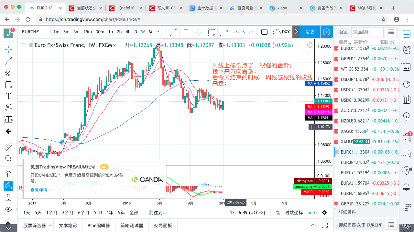
Task: Collapse the bottom panel with caret
Action: click(x=313, y=225)
